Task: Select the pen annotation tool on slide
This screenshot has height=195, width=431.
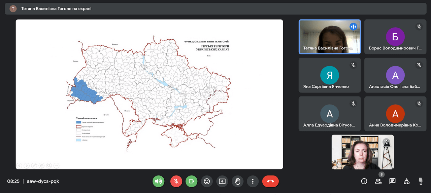Action: 34,165
